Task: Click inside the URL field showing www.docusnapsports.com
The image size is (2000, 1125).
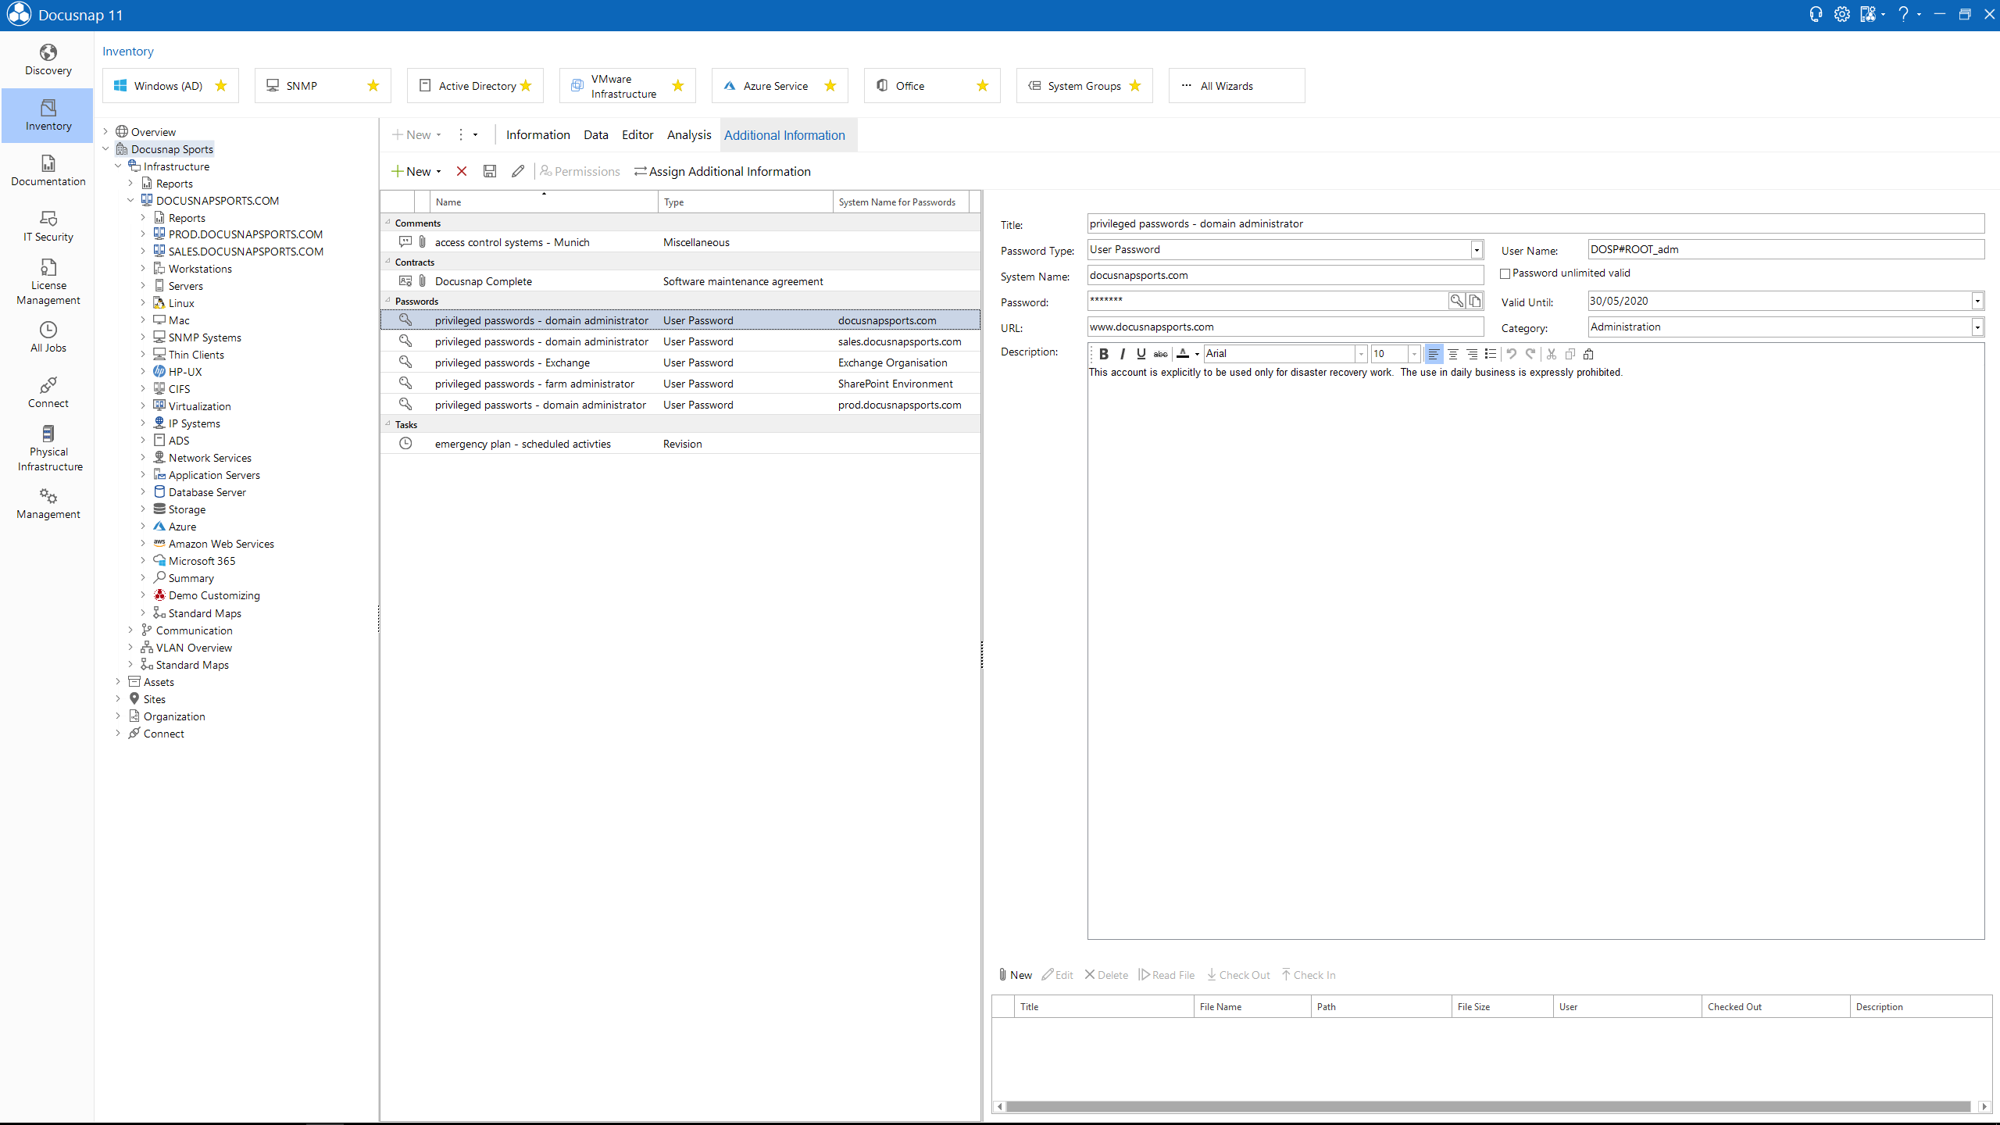Action: tap(1281, 327)
